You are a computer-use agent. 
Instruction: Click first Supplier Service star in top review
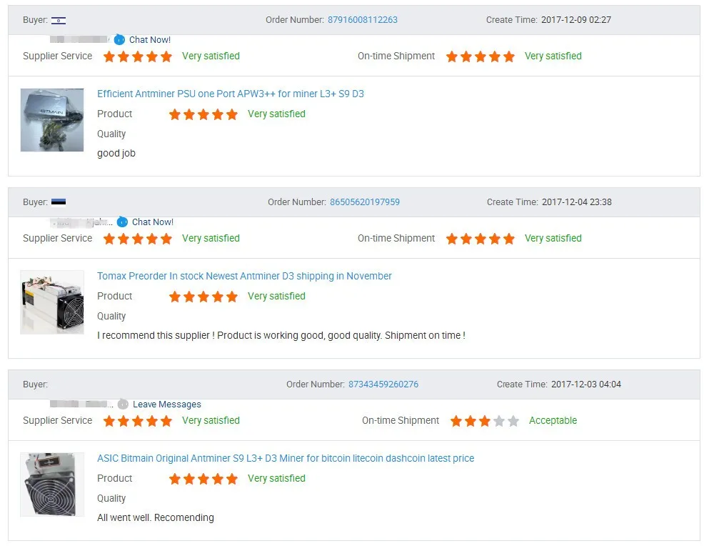click(109, 56)
